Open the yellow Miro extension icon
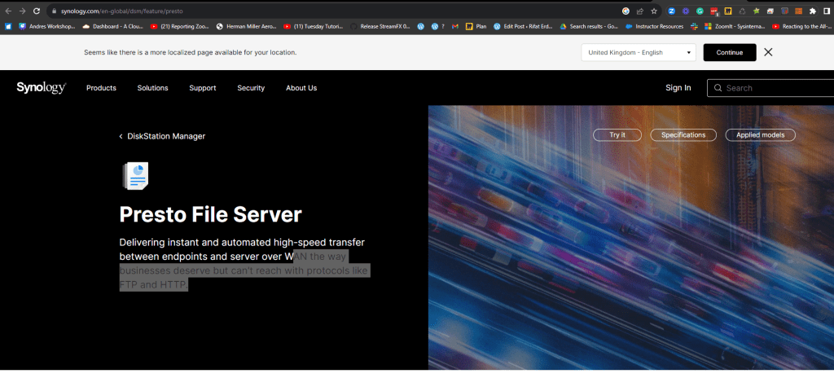 coord(728,11)
